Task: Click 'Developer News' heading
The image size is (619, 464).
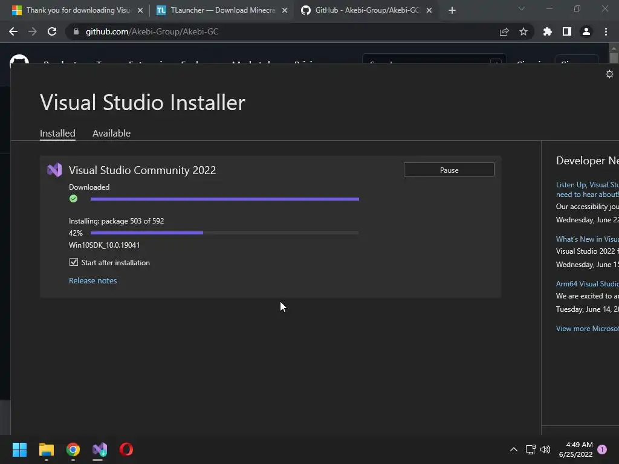Action: (x=588, y=161)
